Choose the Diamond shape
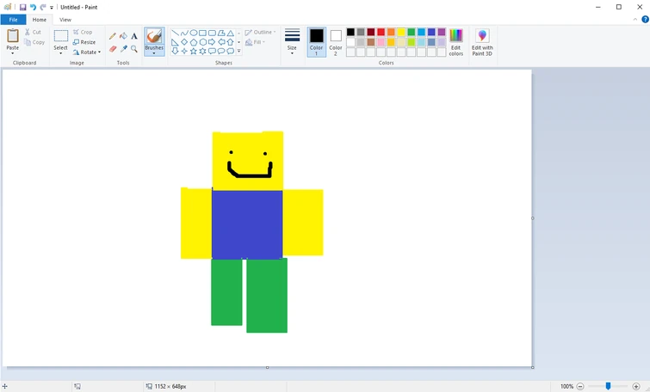The height and width of the screenshot is (392, 650). pyautogui.click(x=184, y=42)
